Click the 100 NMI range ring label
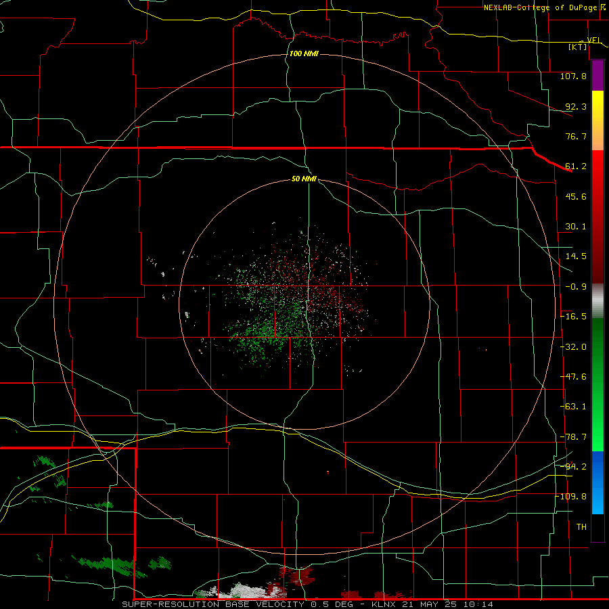This screenshot has height=609, width=609. point(304,53)
